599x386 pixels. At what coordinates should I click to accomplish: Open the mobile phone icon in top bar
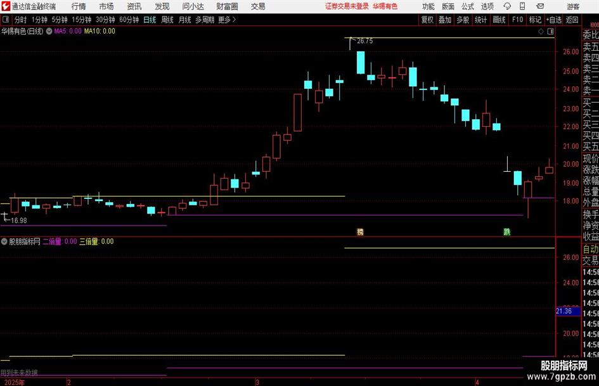point(522,6)
